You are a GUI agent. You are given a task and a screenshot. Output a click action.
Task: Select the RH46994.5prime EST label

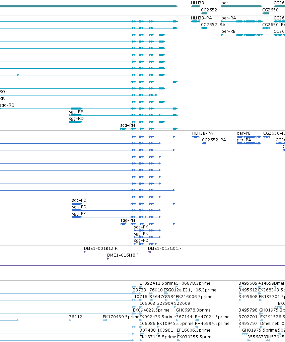point(212,324)
